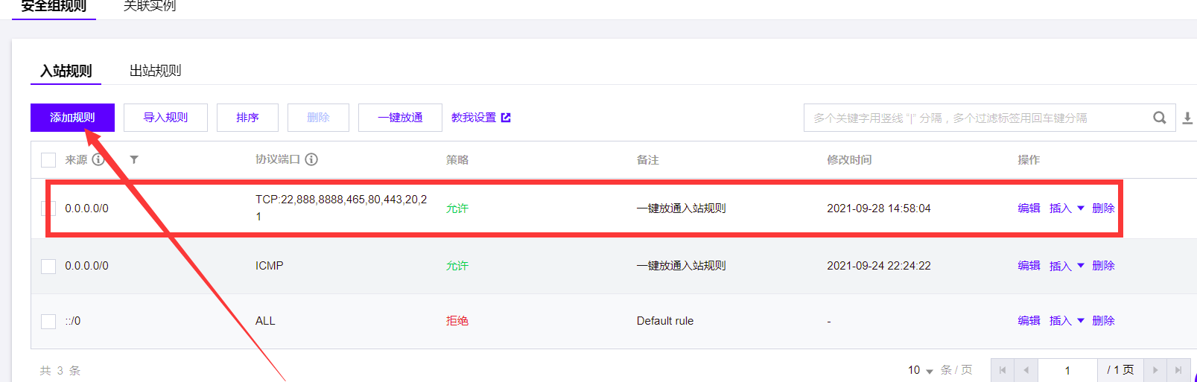1197x382 pixels.
Task: Check the ICMP rule row checkbox
Action: 48,267
